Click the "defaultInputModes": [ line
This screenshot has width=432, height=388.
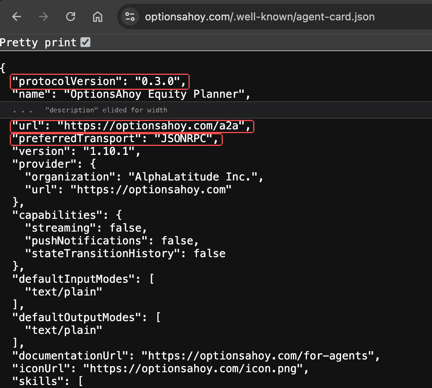pos(83,279)
